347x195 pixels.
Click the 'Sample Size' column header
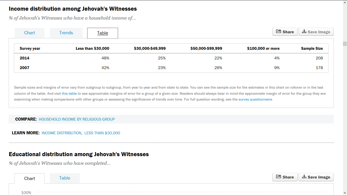(x=312, y=48)
